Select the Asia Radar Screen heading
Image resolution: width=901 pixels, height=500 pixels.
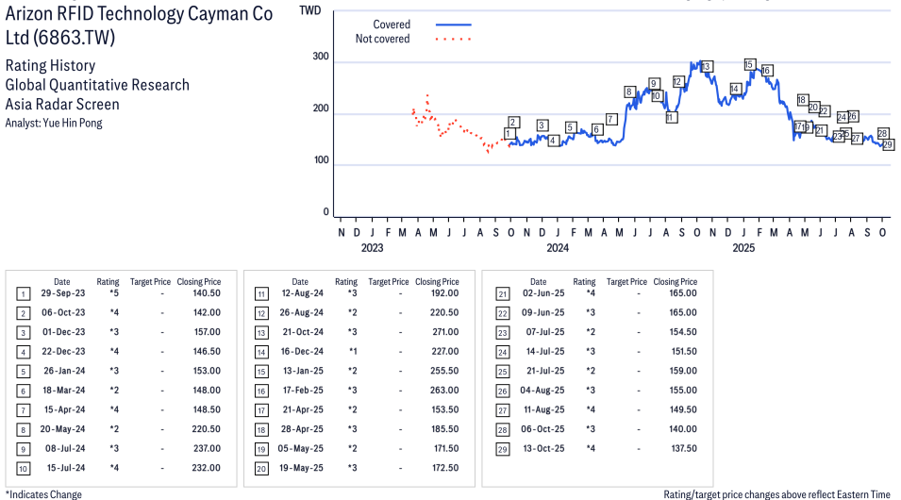62,105
